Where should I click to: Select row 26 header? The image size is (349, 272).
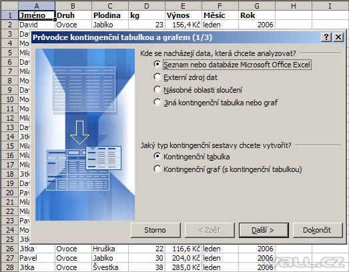[x=9, y=249]
